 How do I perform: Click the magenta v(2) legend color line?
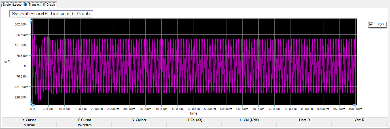[376, 24]
